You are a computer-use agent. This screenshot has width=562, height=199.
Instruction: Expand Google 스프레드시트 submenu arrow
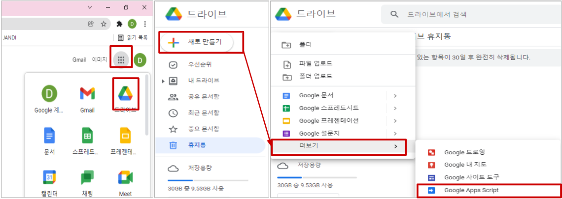(x=395, y=108)
